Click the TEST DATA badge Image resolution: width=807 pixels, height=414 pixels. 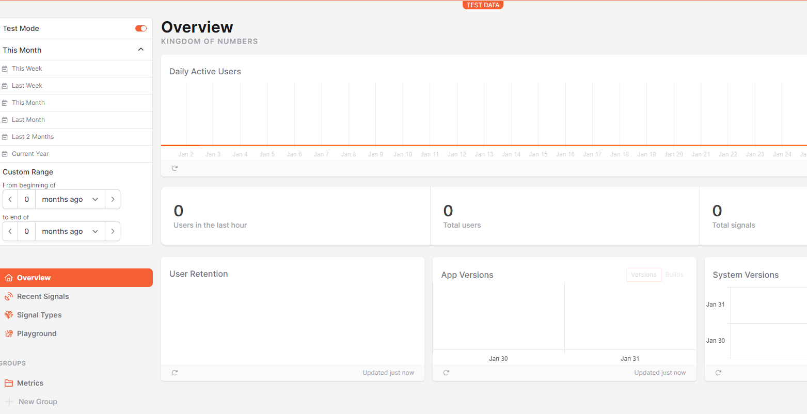[483, 5]
